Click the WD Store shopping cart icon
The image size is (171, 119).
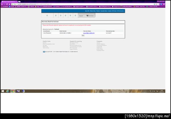[87, 16]
